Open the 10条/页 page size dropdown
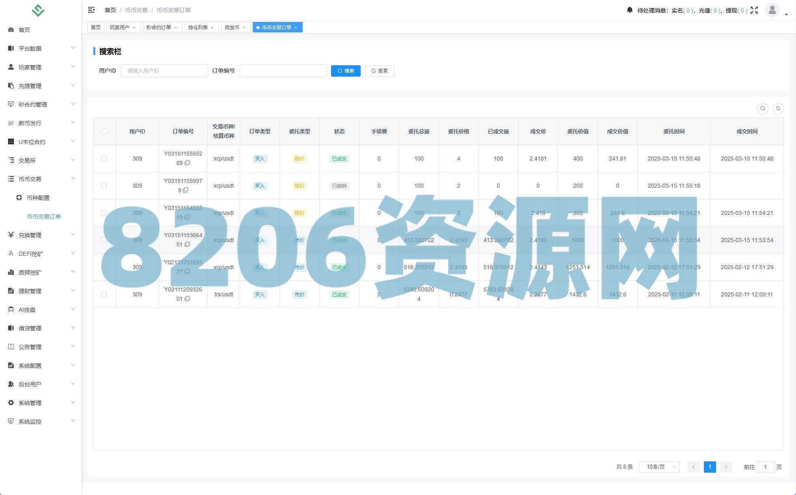 click(659, 467)
